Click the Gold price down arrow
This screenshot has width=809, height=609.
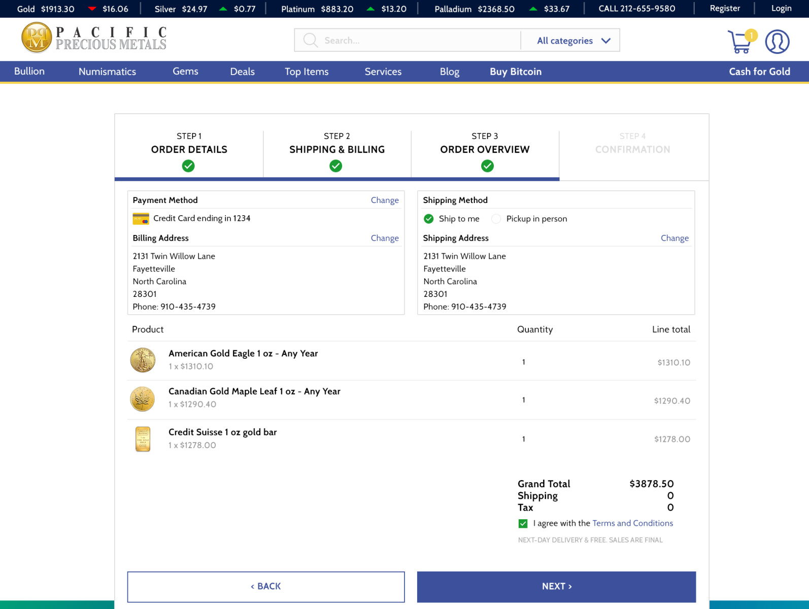point(92,9)
